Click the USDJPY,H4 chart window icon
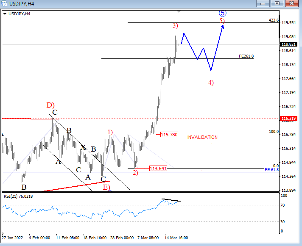The width and height of the screenshot is (302, 246). 4,3
